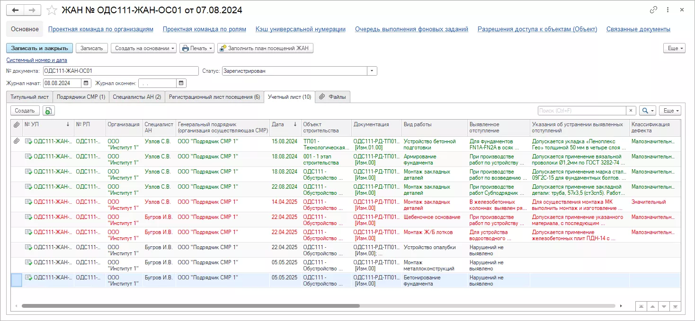This screenshot has height=321, width=695.
Task: Open the Системный номер и дата link
Action: click(36, 60)
